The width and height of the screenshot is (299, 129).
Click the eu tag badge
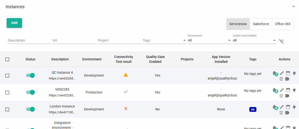(253, 109)
